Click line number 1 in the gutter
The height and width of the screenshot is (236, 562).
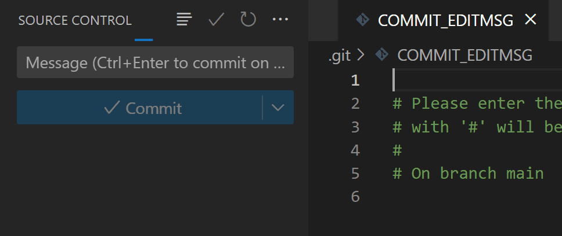[x=355, y=80]
